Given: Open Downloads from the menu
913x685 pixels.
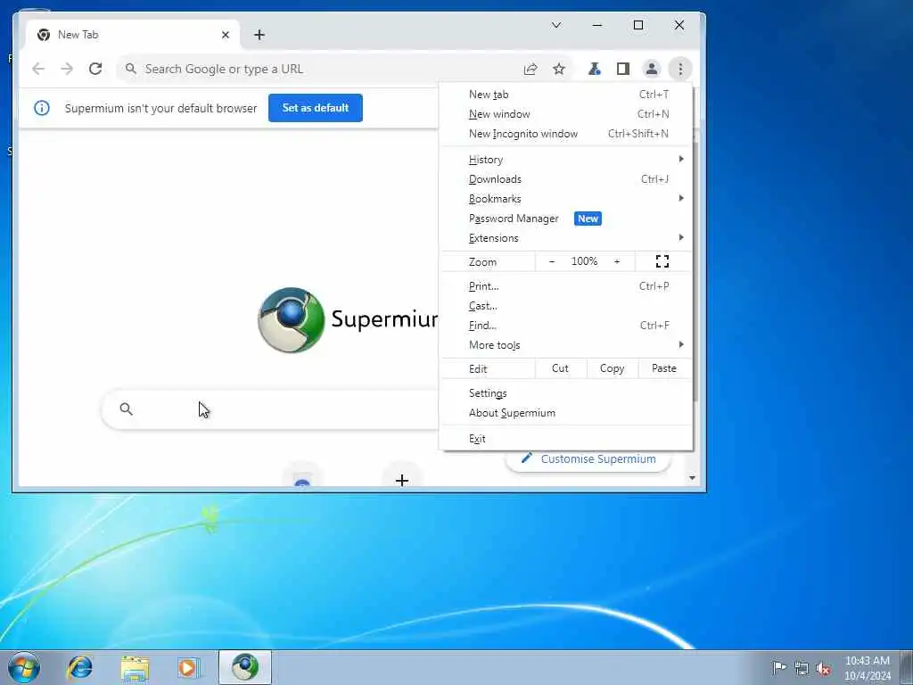Looking at the screenshot, I should tap(566, 179).
